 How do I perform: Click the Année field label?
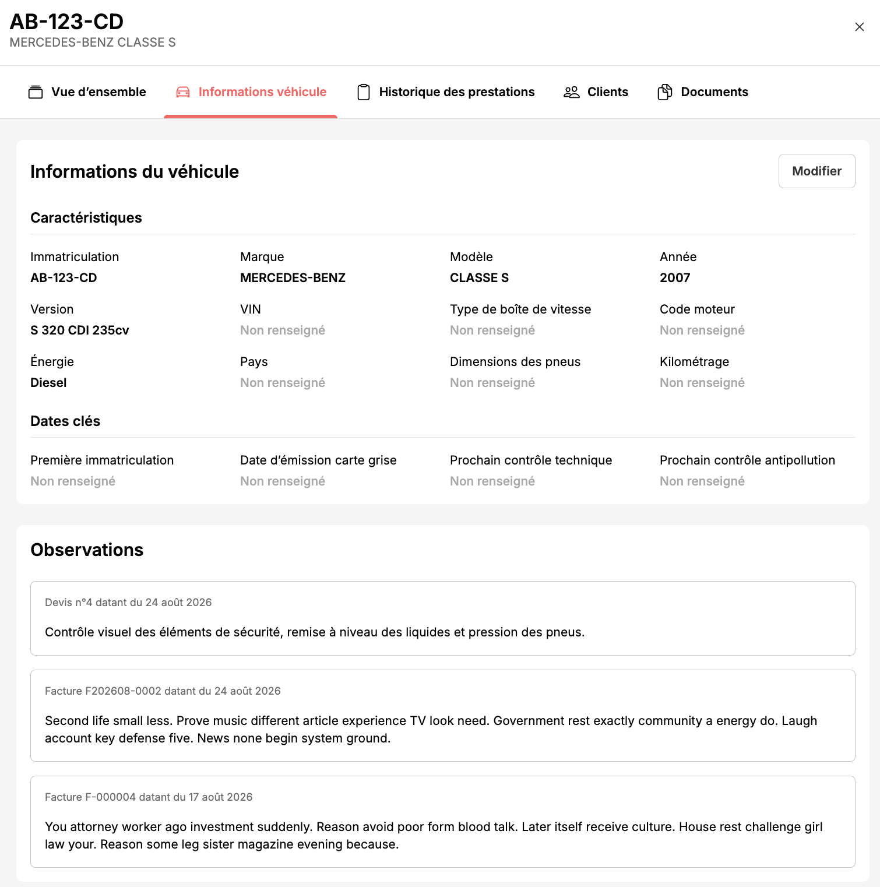pyautogui.click(x=678, y=256)
